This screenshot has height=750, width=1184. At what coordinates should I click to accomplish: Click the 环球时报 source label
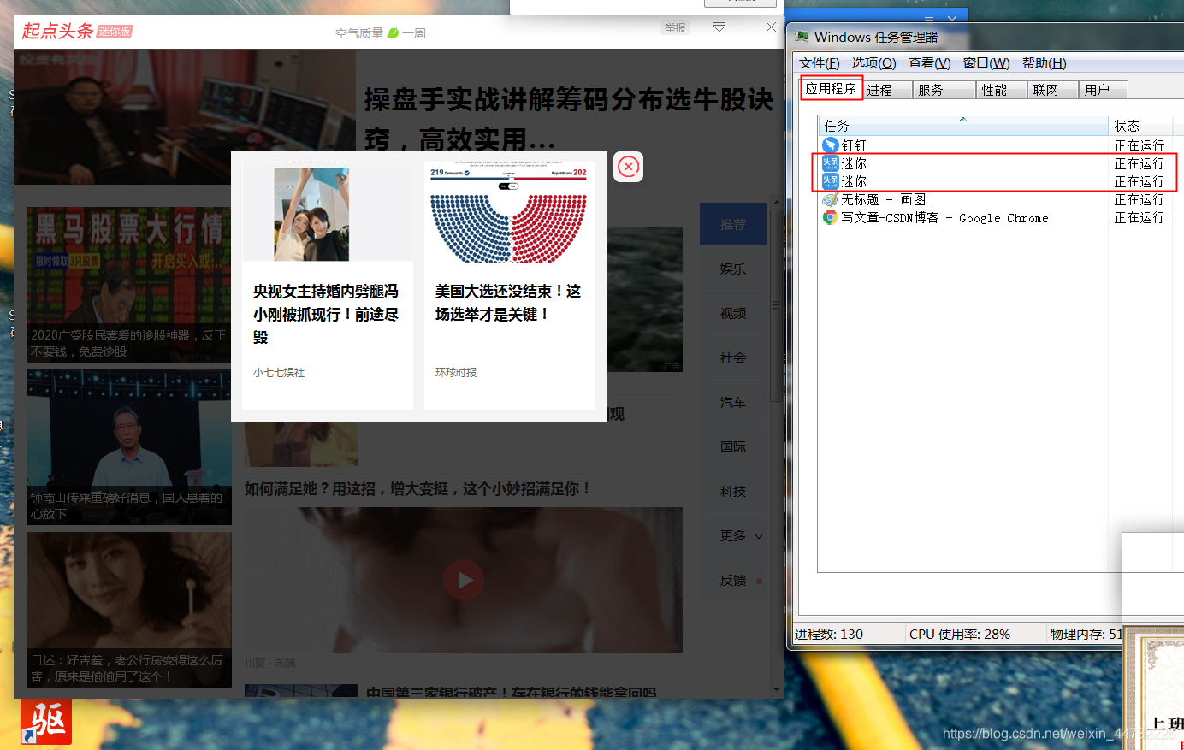click(456, 373)
